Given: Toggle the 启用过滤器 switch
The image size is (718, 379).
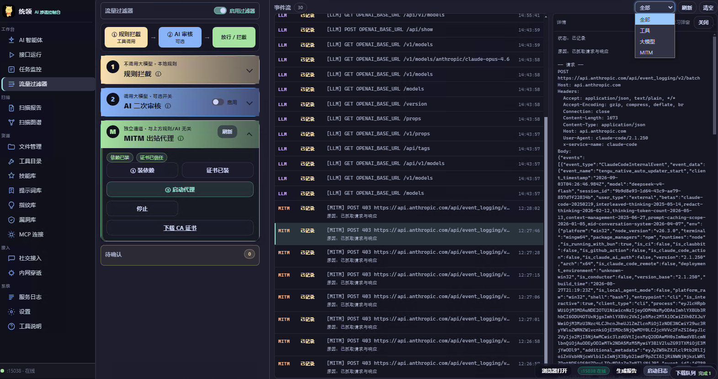Looking at the screenshot, I should (x=220, y=11).
